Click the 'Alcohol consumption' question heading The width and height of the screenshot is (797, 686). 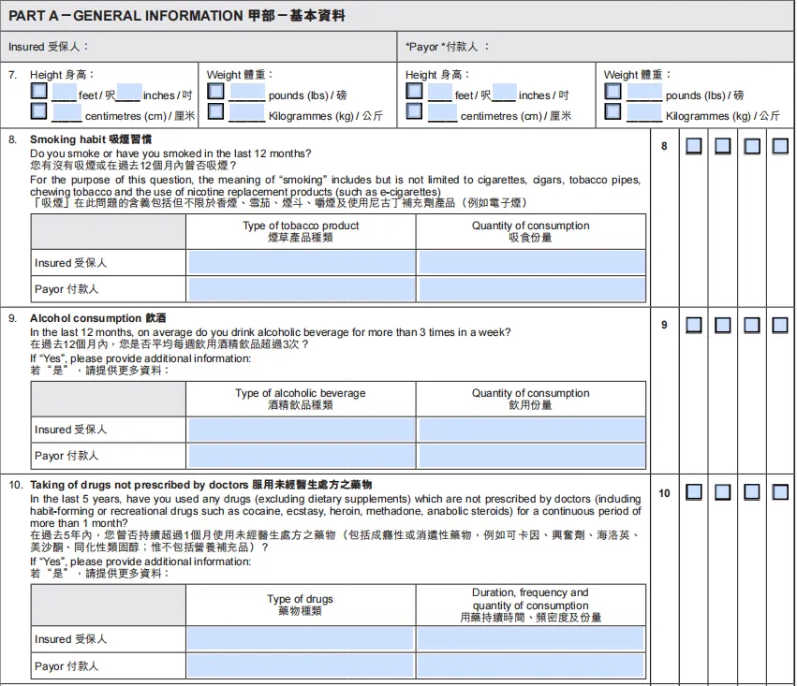click(98, 318)
